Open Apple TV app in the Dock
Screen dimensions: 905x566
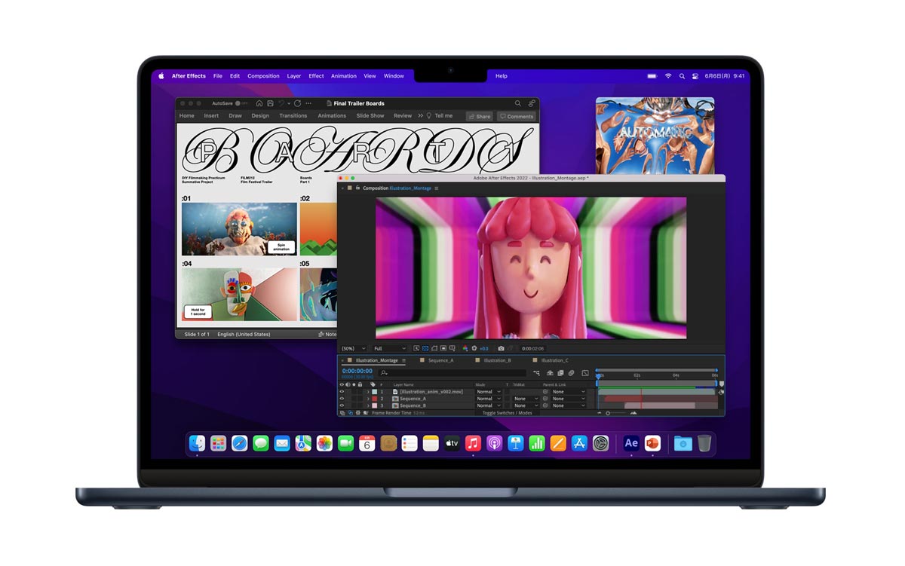(452, 443)
